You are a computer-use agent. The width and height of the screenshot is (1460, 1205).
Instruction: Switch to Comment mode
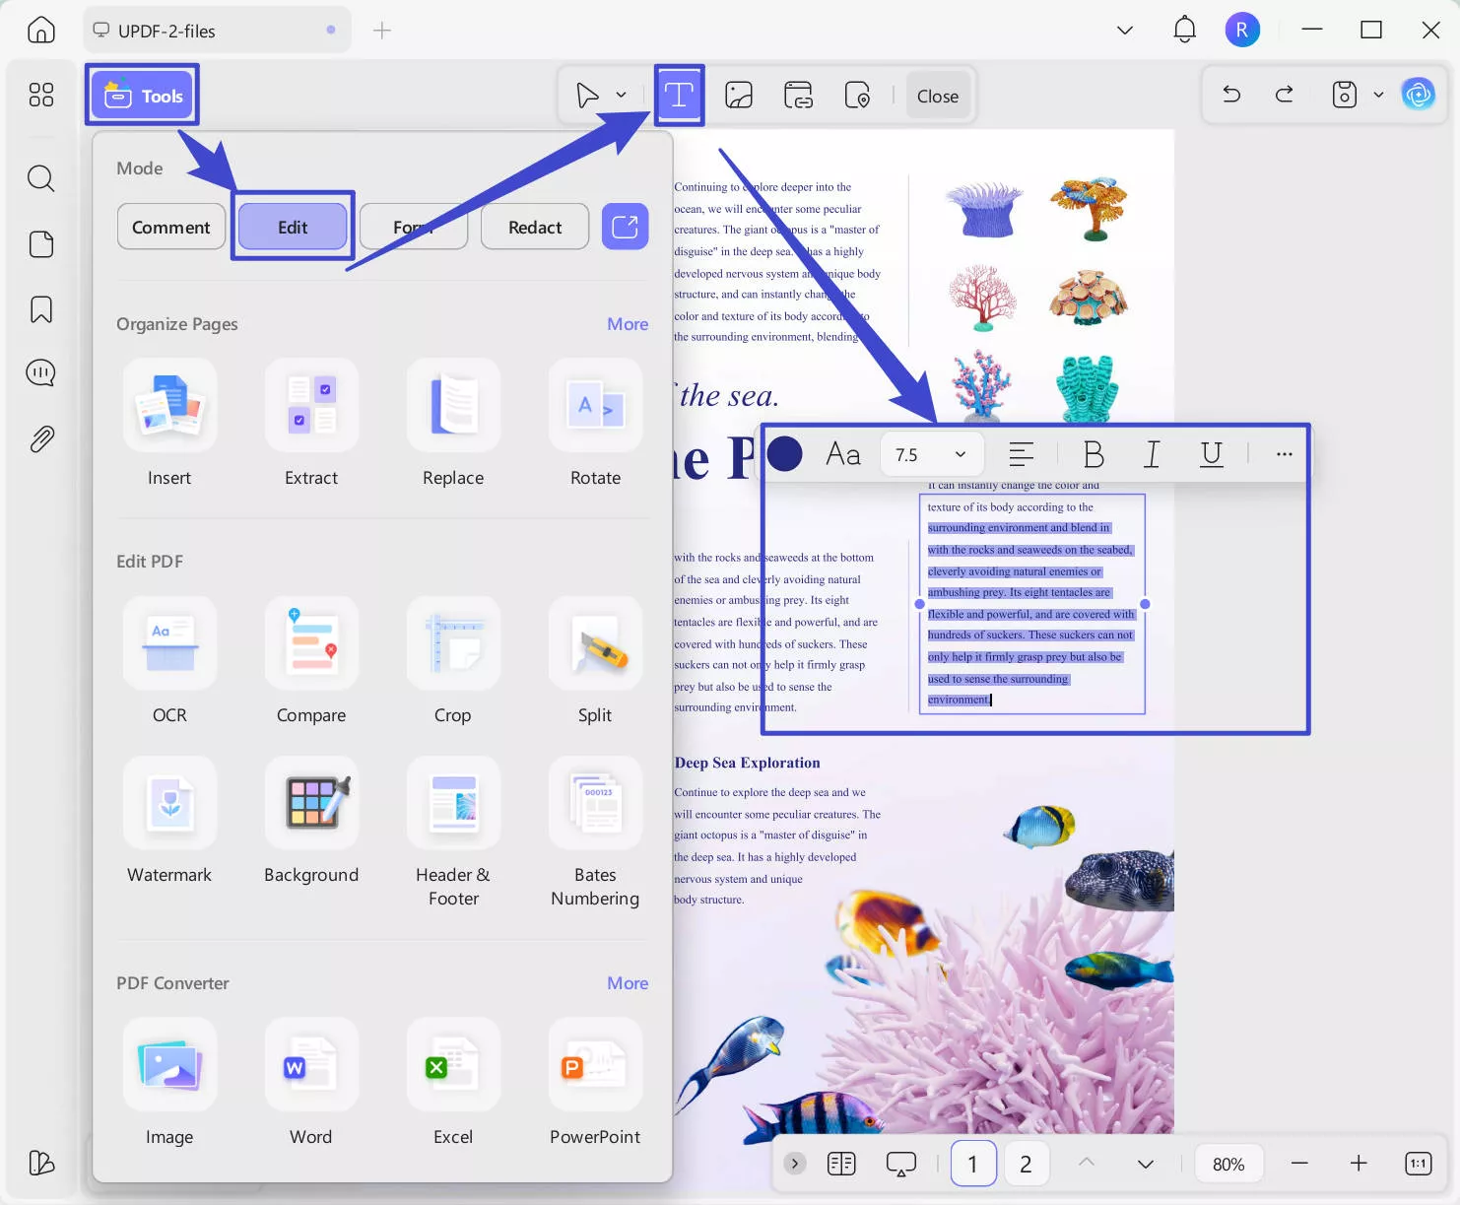(x=171, y=227)
